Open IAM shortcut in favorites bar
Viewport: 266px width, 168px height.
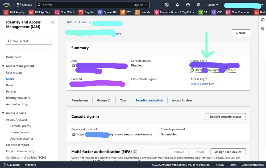(x=260, y=12)
